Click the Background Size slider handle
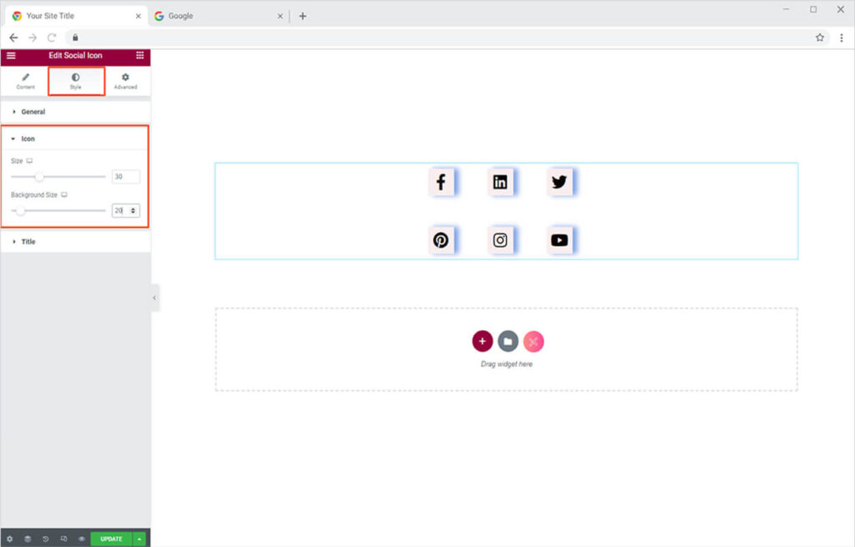Image resolution: width=855 pixels, height=547 pixels. pyautogui.click(x=21, y=210)
